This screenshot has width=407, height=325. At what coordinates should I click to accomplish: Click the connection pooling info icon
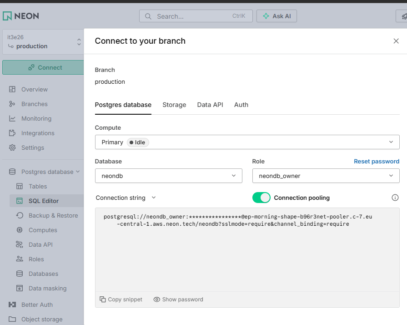click(395, 198)
